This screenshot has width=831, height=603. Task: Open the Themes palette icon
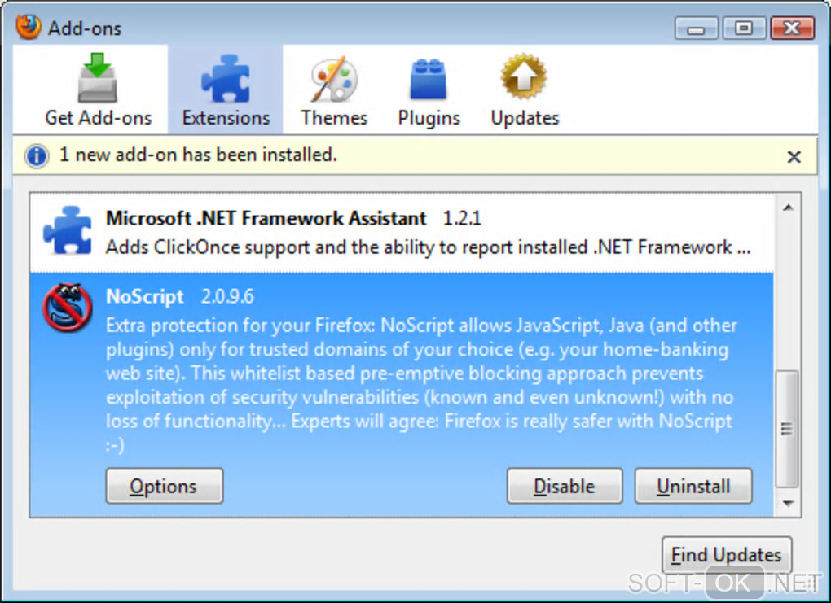coord(333,80)
